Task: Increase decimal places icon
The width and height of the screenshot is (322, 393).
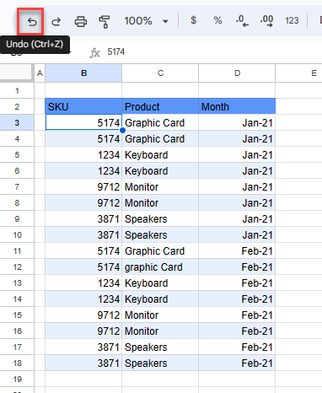Action: tap(266, 21)
